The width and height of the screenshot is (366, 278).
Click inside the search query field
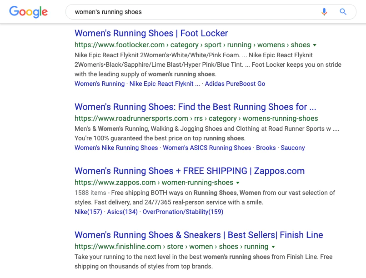click(191, 12)
